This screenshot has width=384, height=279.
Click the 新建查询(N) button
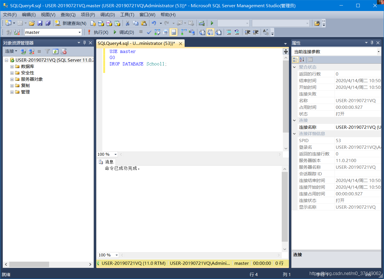71,23
